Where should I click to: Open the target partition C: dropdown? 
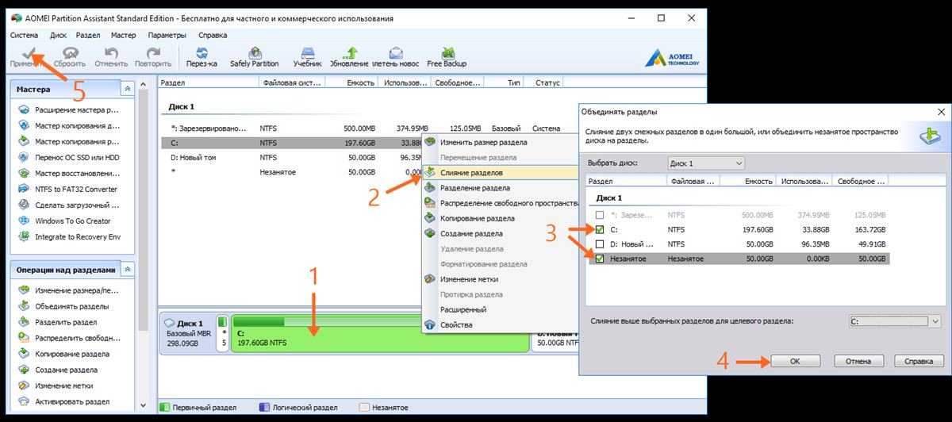[x=894, y=322]
